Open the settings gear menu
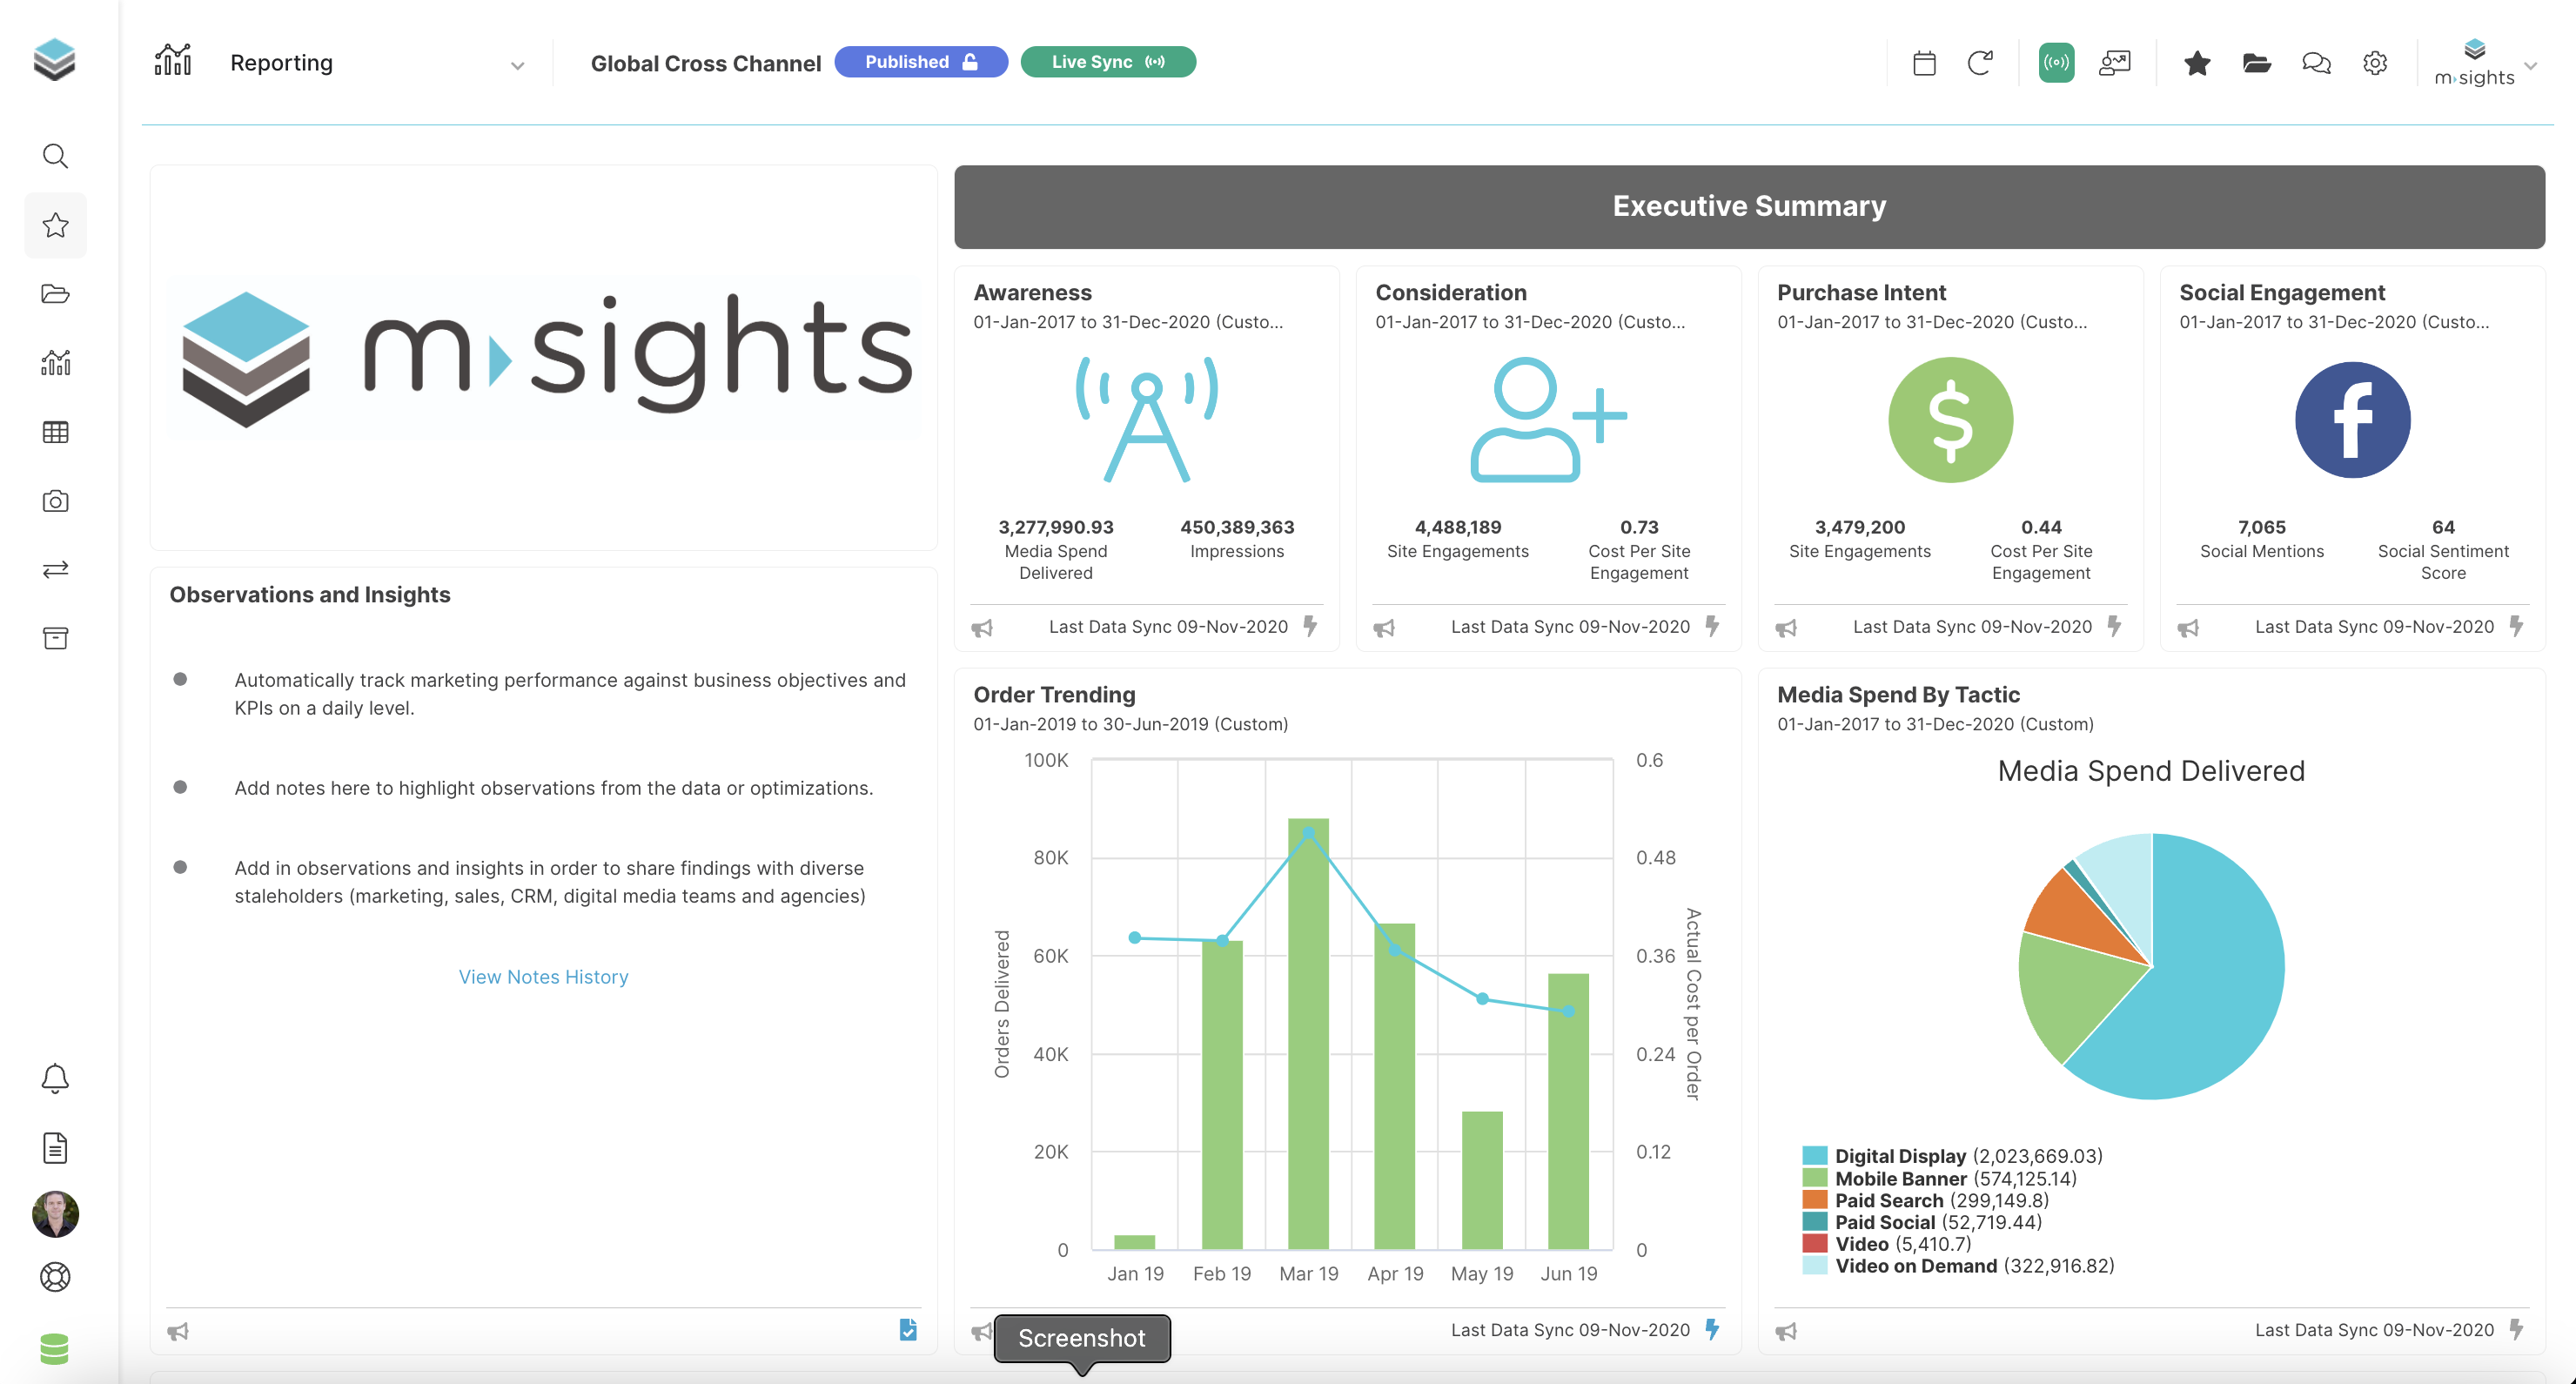Image resolution: width=2576 pixels, height=1384 pixels. pyautogui.click(x=2375, y=63)
